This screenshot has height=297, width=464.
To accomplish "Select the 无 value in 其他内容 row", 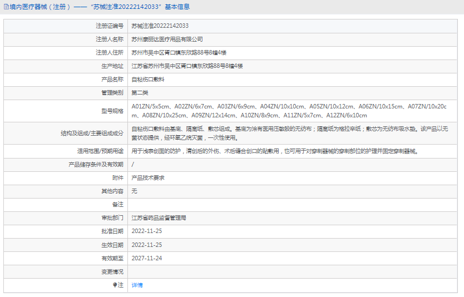I will (134, 191).
